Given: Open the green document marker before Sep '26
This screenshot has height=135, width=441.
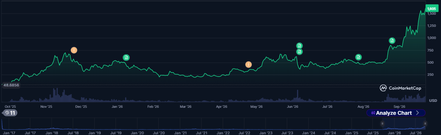Looking at the screenshot, I should coord(392,40).
